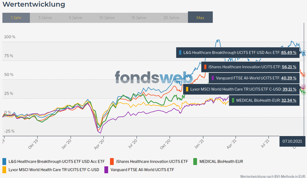Click the 56,21 % iShares tooltip value
The height and width of the screenshot is (178, 307).
point(289,67)
